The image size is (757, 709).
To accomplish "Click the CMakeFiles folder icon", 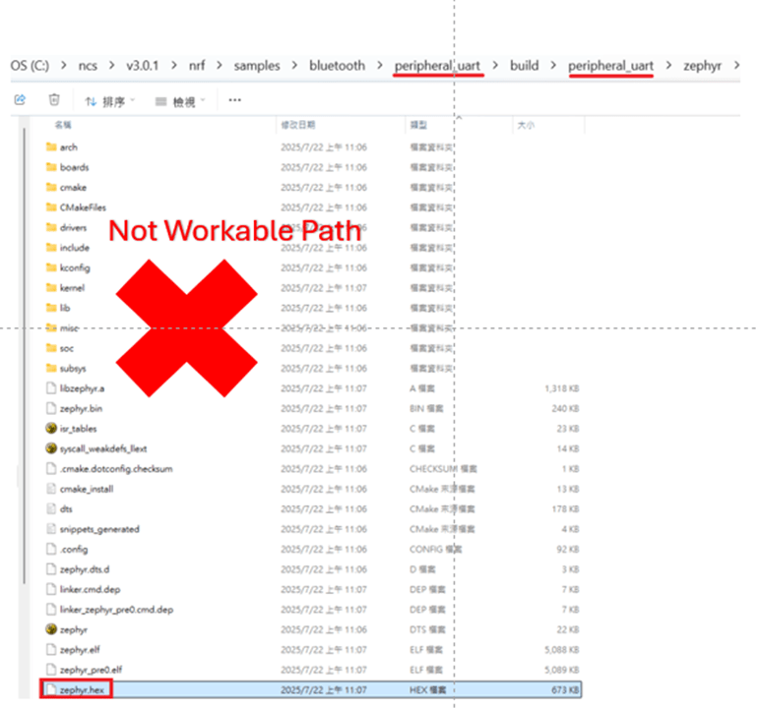I will click(51, 207).
